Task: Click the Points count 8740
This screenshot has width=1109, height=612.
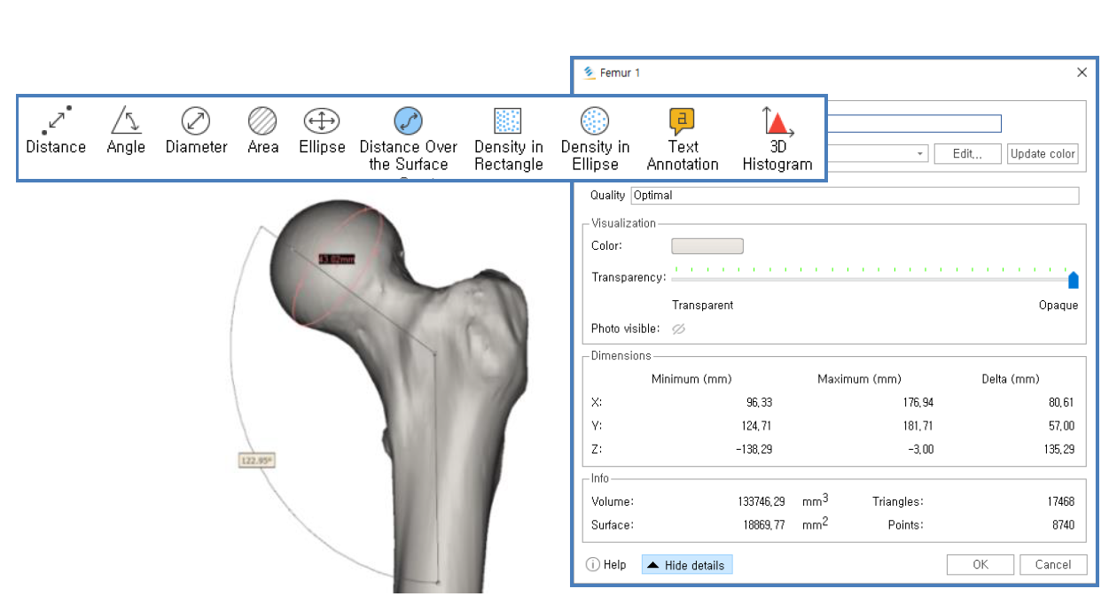Action: [x=1063, y=525]
